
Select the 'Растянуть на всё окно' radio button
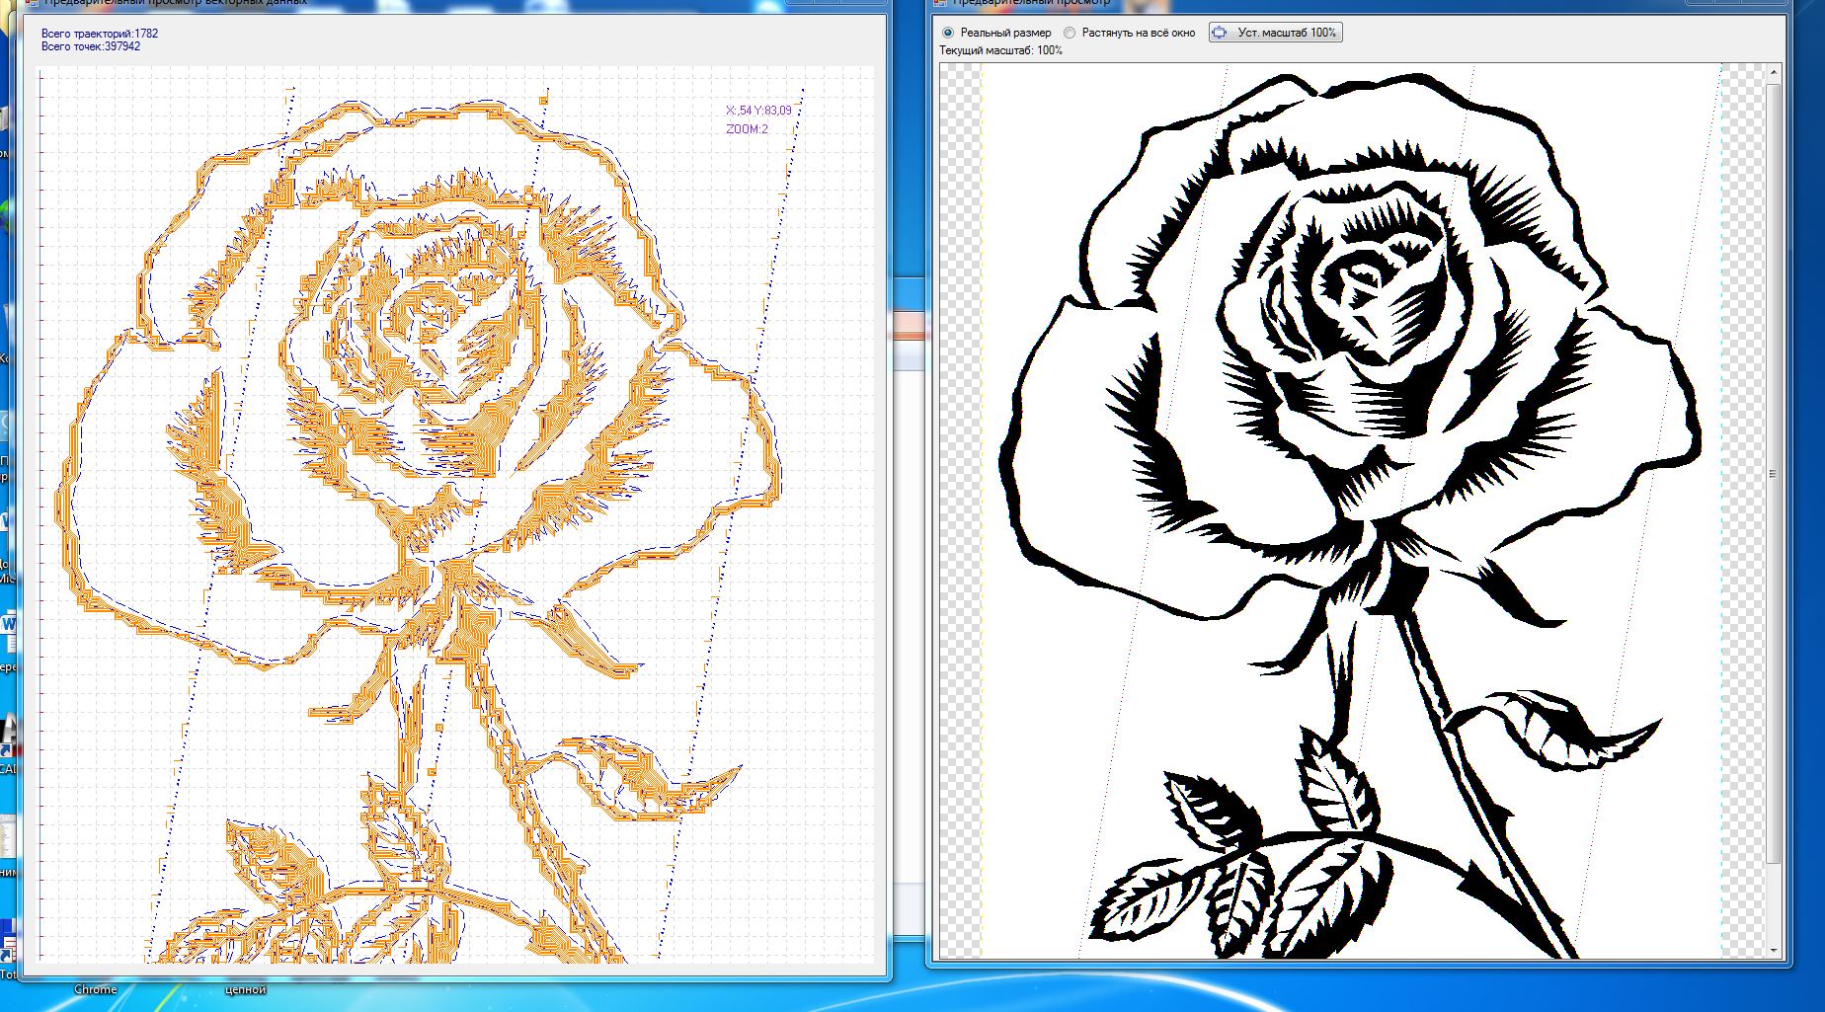pyautogui.click(x=1070, y=33)
